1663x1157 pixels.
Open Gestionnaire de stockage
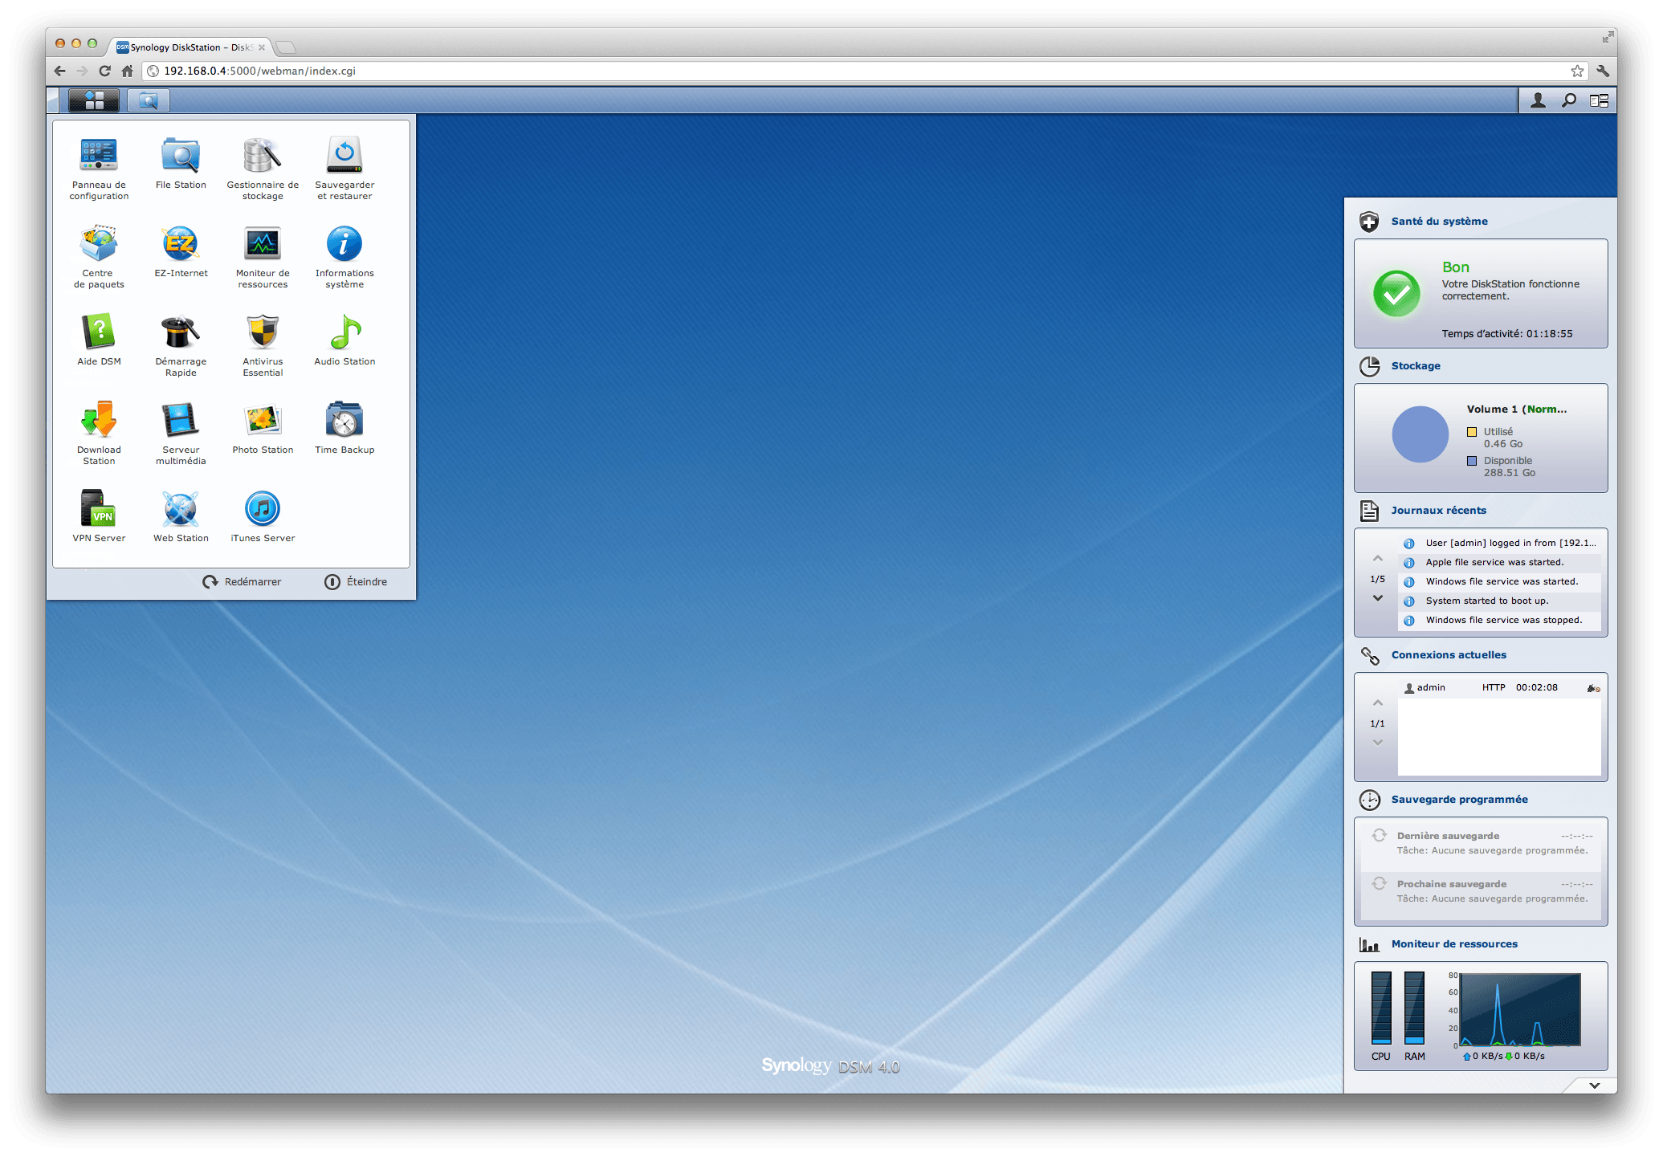tap(263, 156)
